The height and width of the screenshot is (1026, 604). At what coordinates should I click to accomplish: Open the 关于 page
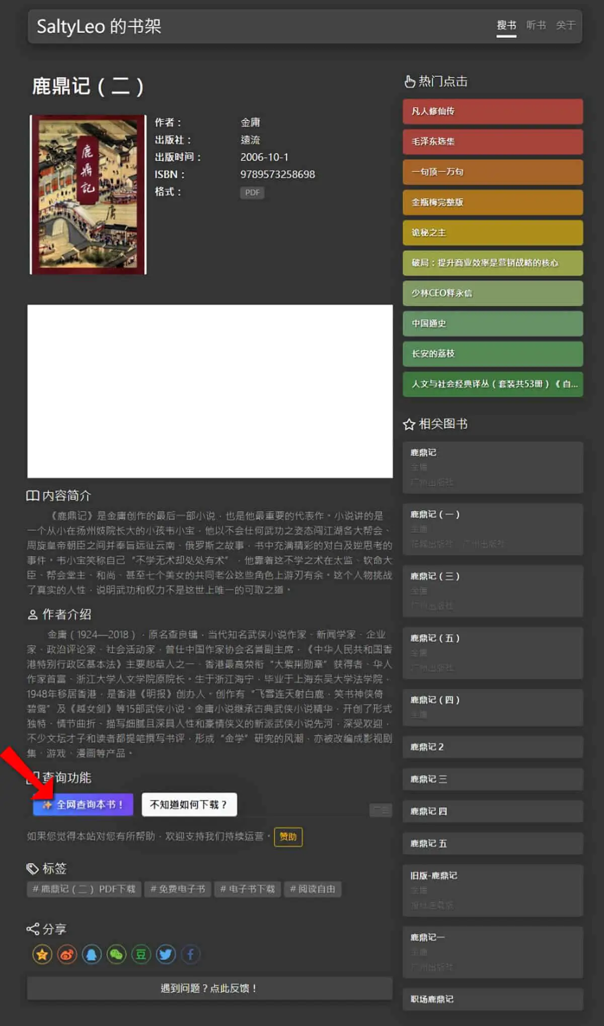point(566,25)
